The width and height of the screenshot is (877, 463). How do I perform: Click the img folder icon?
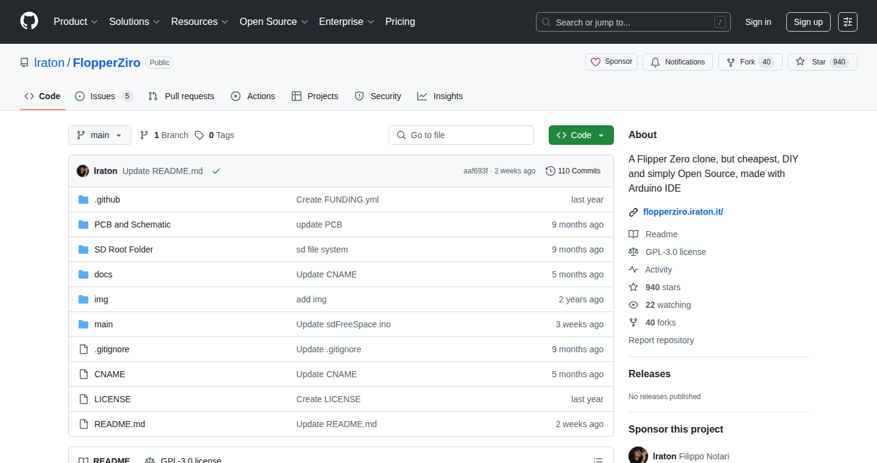(83, 299)
